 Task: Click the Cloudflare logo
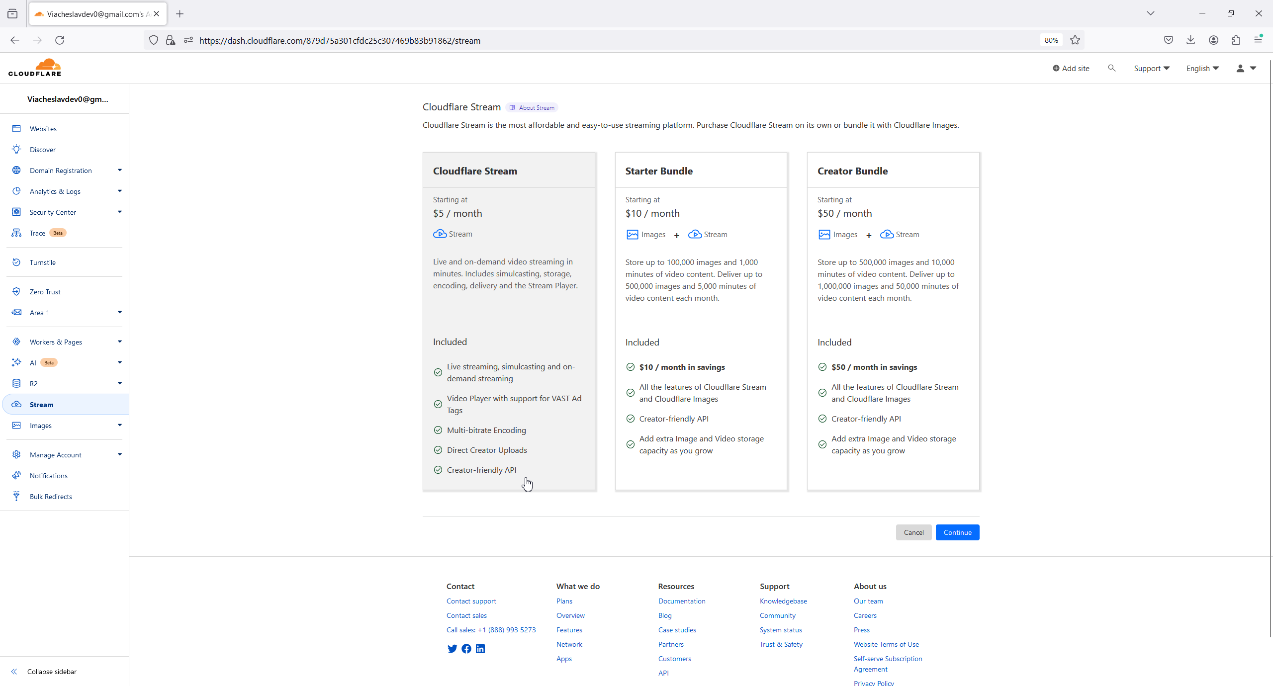[x=35, y=68]
